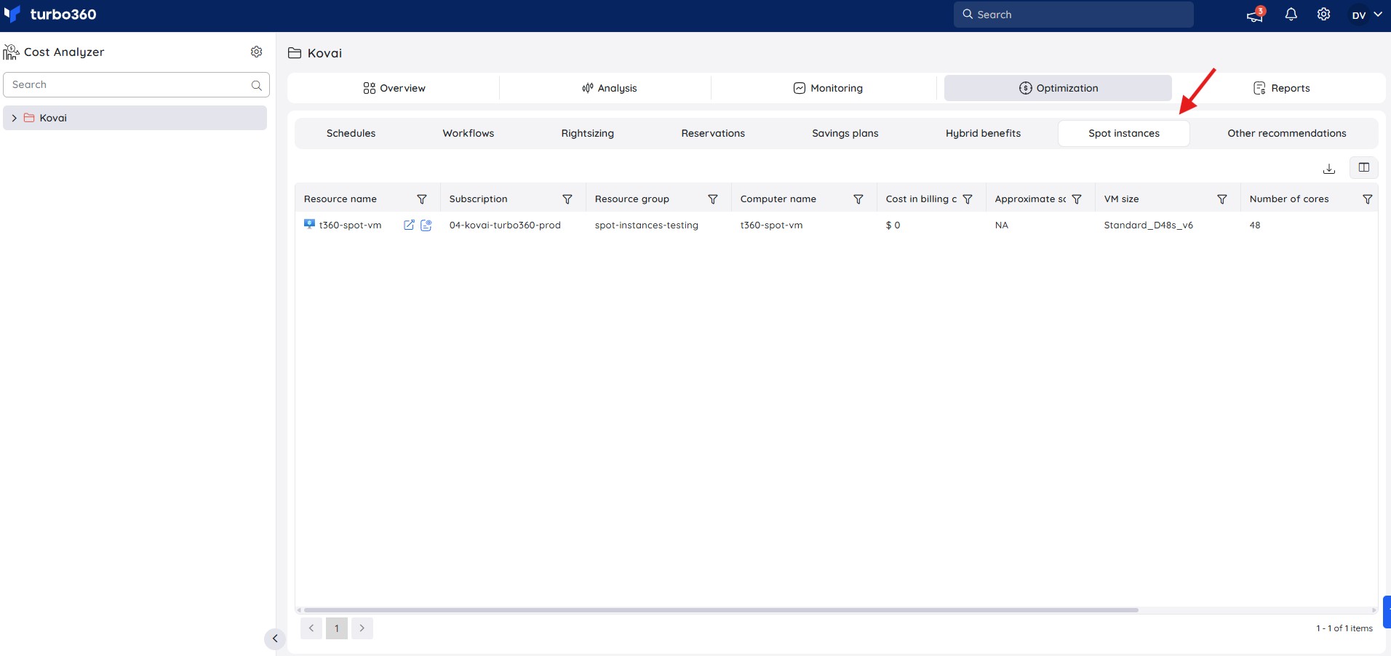
Task: Sort by Number of cores column header
Action: click(x=1289, y=199)
